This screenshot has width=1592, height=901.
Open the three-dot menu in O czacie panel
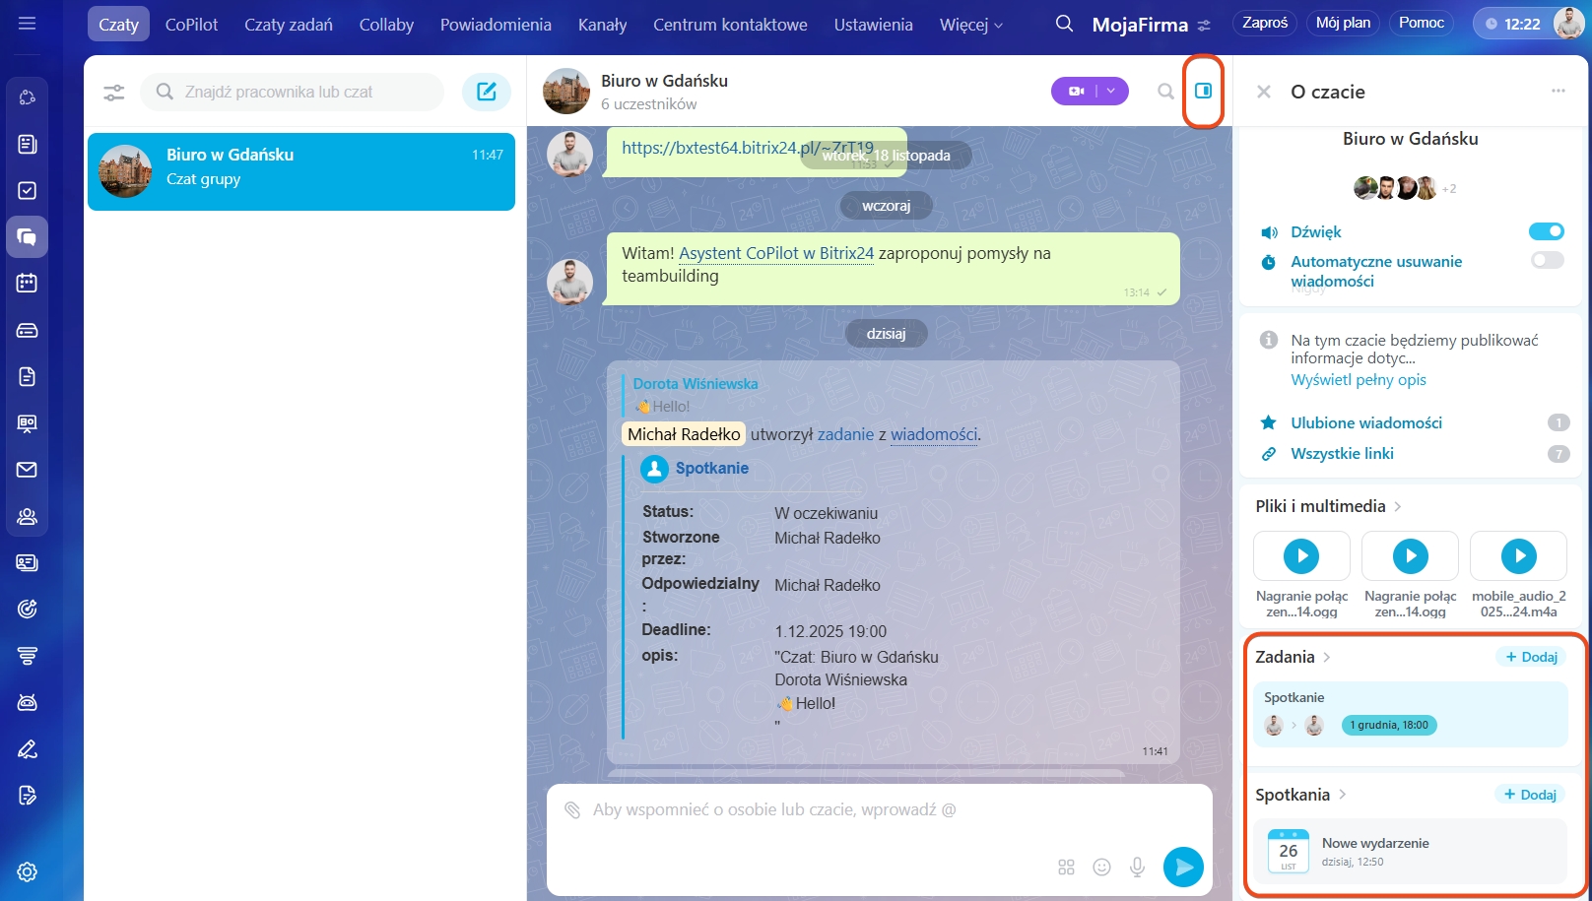(1559, 91)
